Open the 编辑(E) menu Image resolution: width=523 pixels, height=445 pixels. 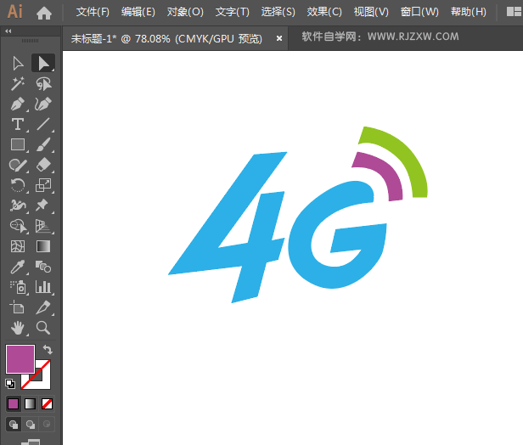coord(138,12)
